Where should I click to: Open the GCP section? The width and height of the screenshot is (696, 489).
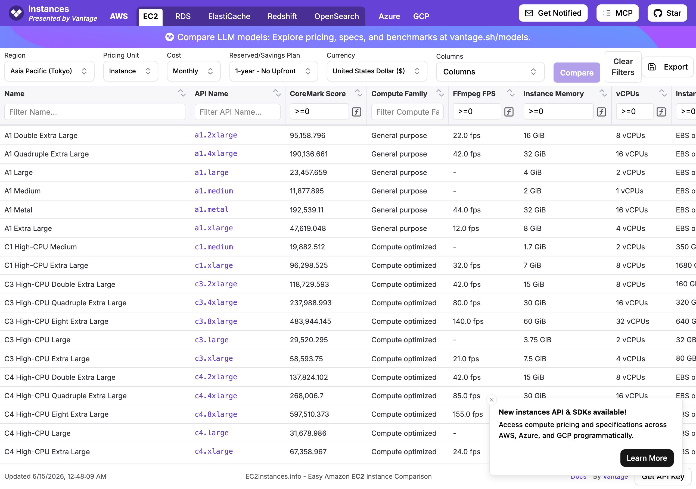(421, 16)
